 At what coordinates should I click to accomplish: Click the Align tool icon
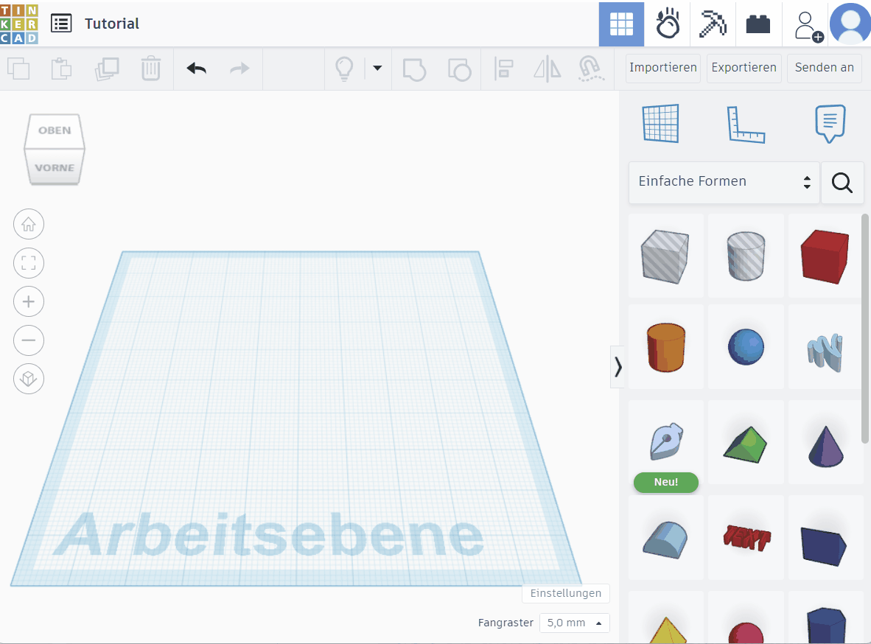point(503,69)
